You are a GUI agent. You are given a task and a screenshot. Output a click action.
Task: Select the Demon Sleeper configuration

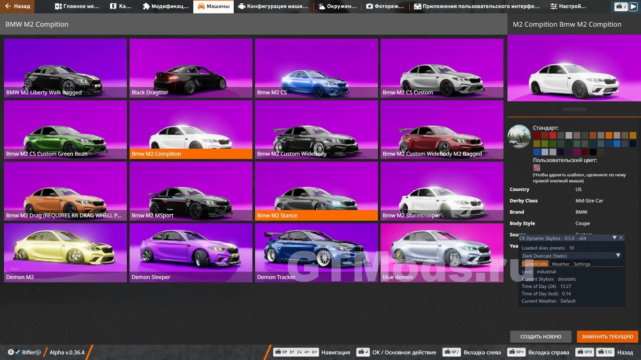tap(191, 253)
